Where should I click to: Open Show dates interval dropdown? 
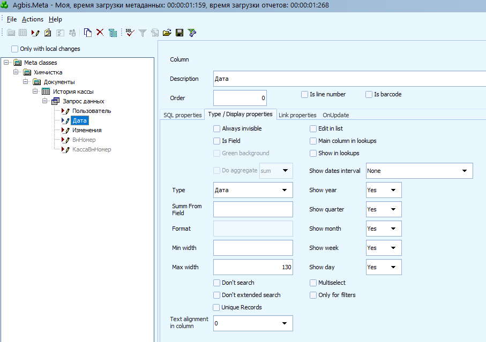pos(420,171)
